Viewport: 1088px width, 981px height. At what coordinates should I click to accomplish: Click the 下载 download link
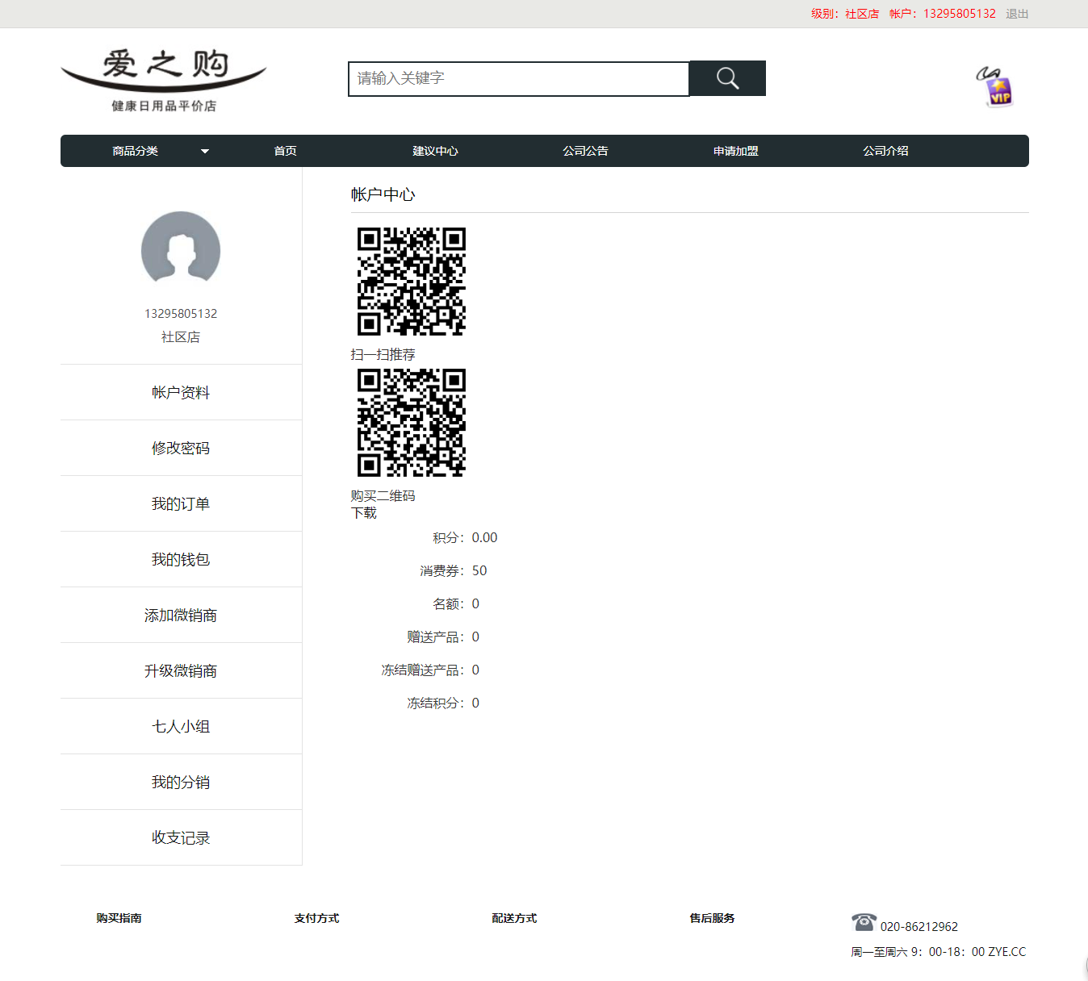click(x=364, y=512)
